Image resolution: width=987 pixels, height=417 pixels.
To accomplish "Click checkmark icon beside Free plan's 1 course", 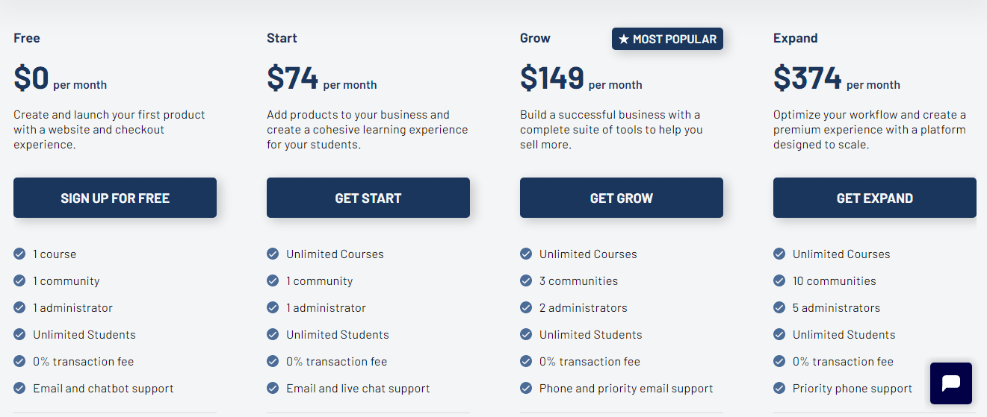I will pyautogui.click(x=19, y=254).
